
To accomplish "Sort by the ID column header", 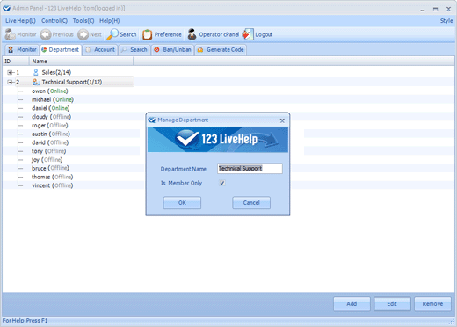I will click(x=16, y=62).
